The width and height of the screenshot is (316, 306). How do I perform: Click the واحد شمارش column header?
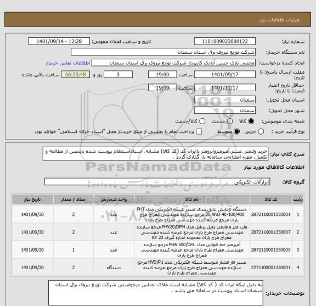click(114, 199)
